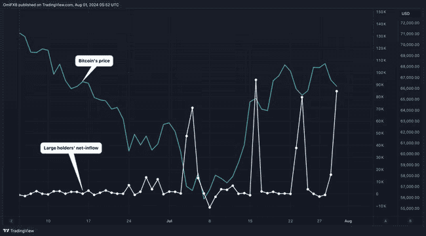Click the highest net-inflow data point near July 16

click(256, 80)
